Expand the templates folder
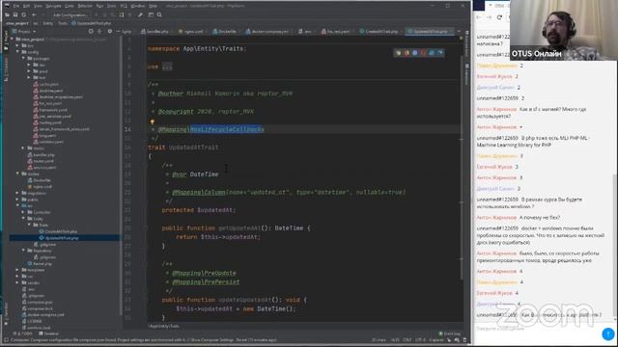 click(x=17, y=270)
